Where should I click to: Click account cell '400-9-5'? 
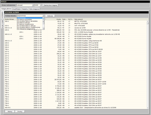(x=8, y=107)
